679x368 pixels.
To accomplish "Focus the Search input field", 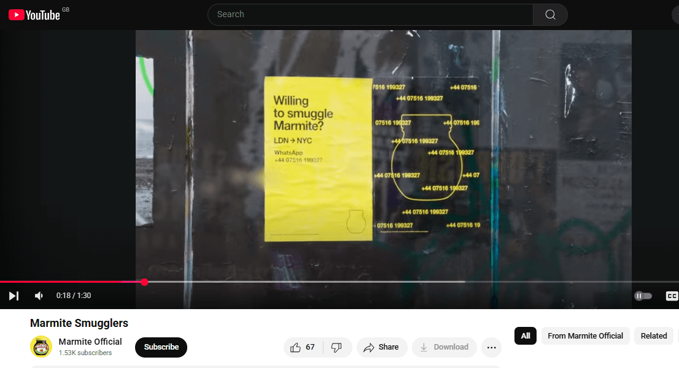I will [x=370, y=15].
